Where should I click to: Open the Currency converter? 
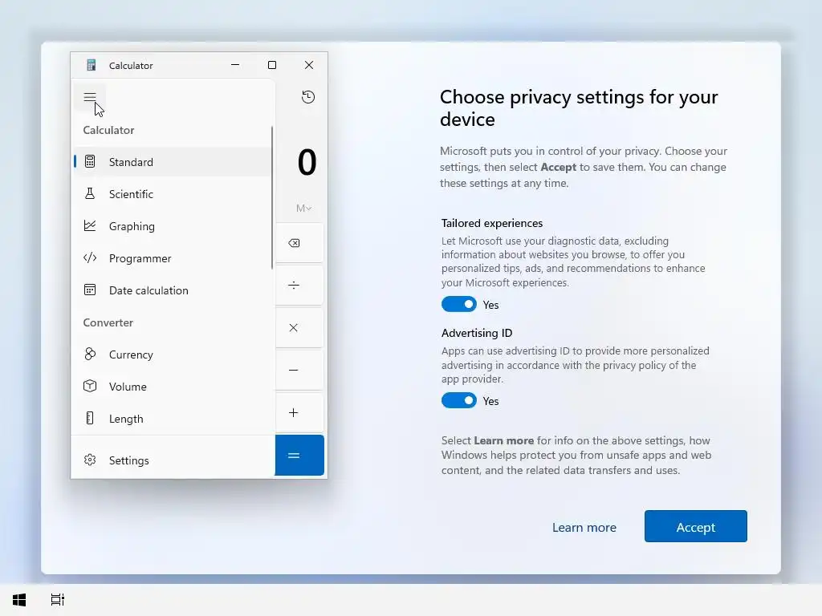click(173, 354)
